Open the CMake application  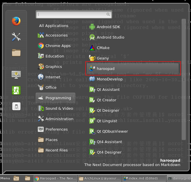[x=103, y=48]
